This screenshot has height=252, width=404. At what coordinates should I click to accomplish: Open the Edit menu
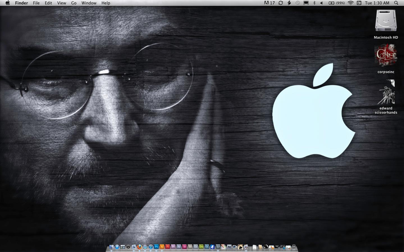pyautogui.click(x=48, y=3)
